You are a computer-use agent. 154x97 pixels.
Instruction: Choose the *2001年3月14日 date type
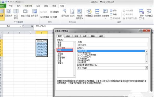point(84,53)
